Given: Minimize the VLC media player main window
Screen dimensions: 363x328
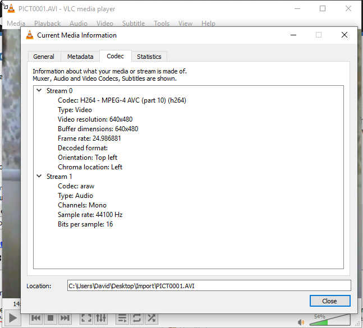Looking at the screenshot, I should pos(297,8).
